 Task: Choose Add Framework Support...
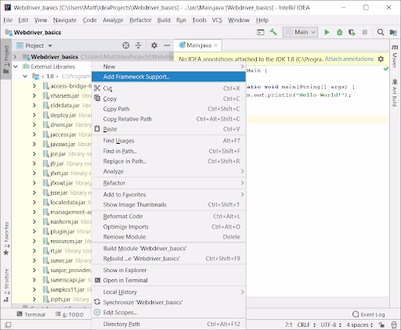pyautogui.click(x=168, y=77)
